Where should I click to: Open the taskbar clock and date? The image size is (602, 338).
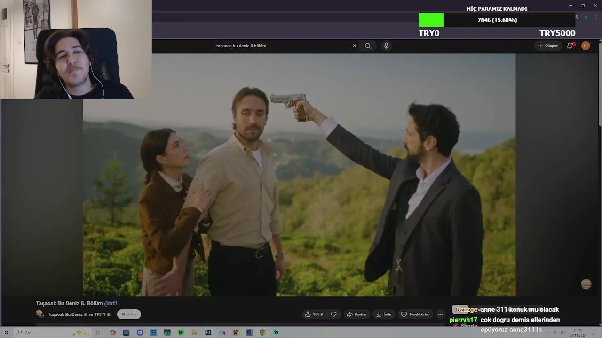(578, 332)
